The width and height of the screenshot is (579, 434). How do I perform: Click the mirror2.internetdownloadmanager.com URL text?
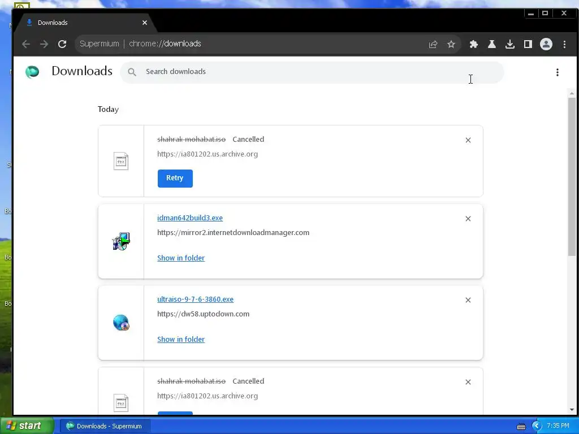(234, 232)
